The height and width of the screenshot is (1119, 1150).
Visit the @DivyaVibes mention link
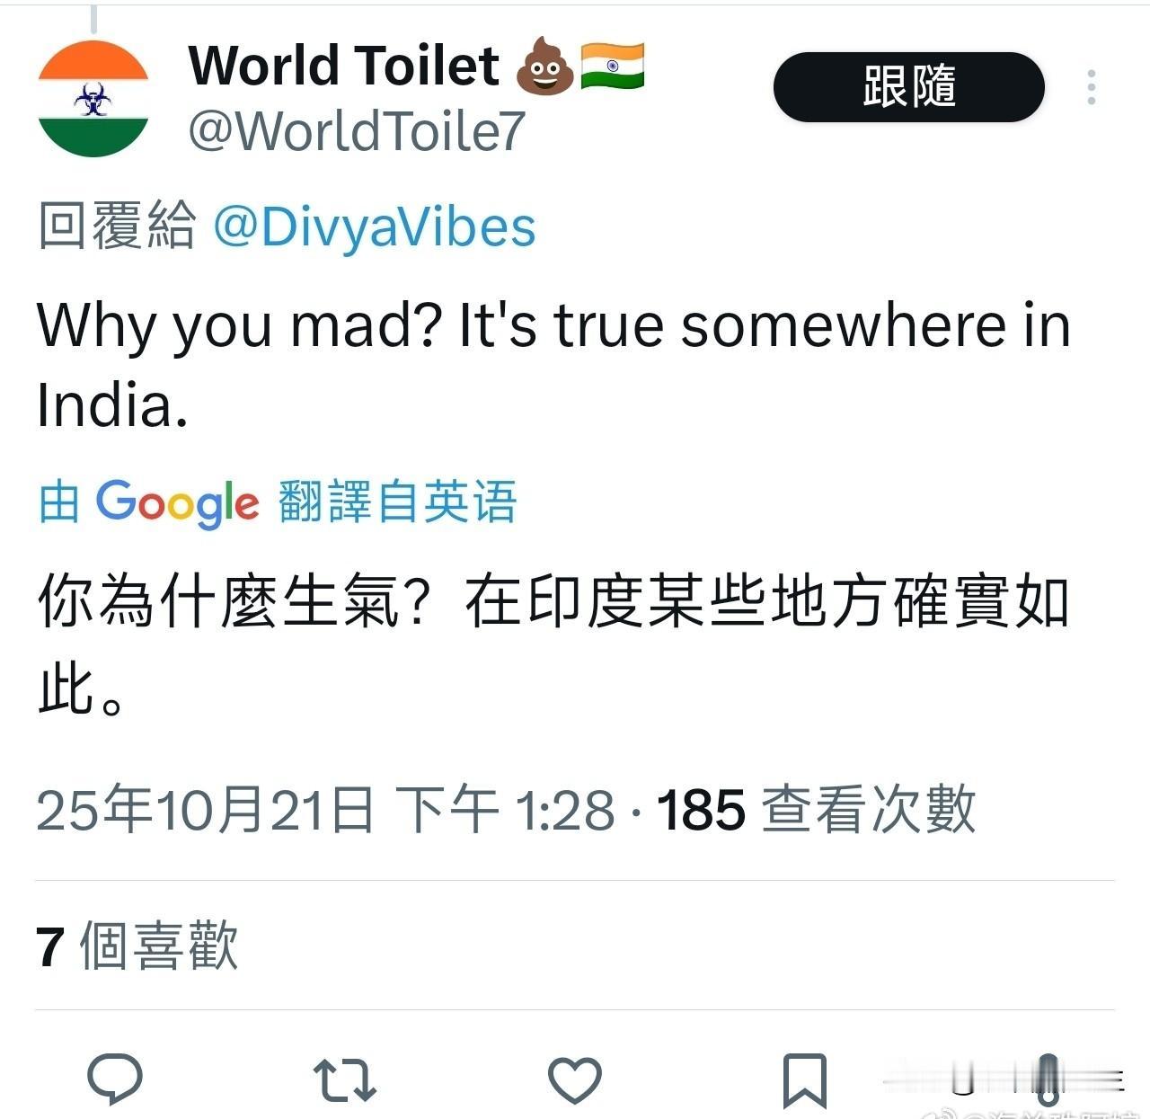[x=374, y=226]
